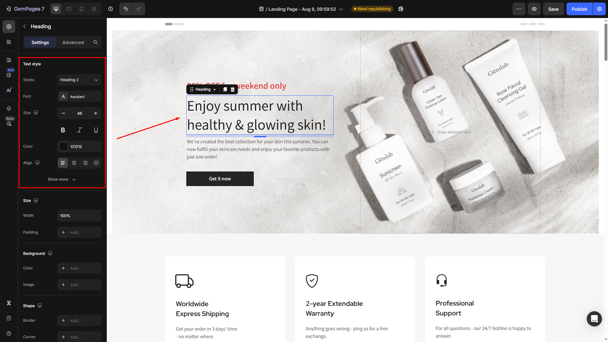Expand Show more text options

[62, 179]
